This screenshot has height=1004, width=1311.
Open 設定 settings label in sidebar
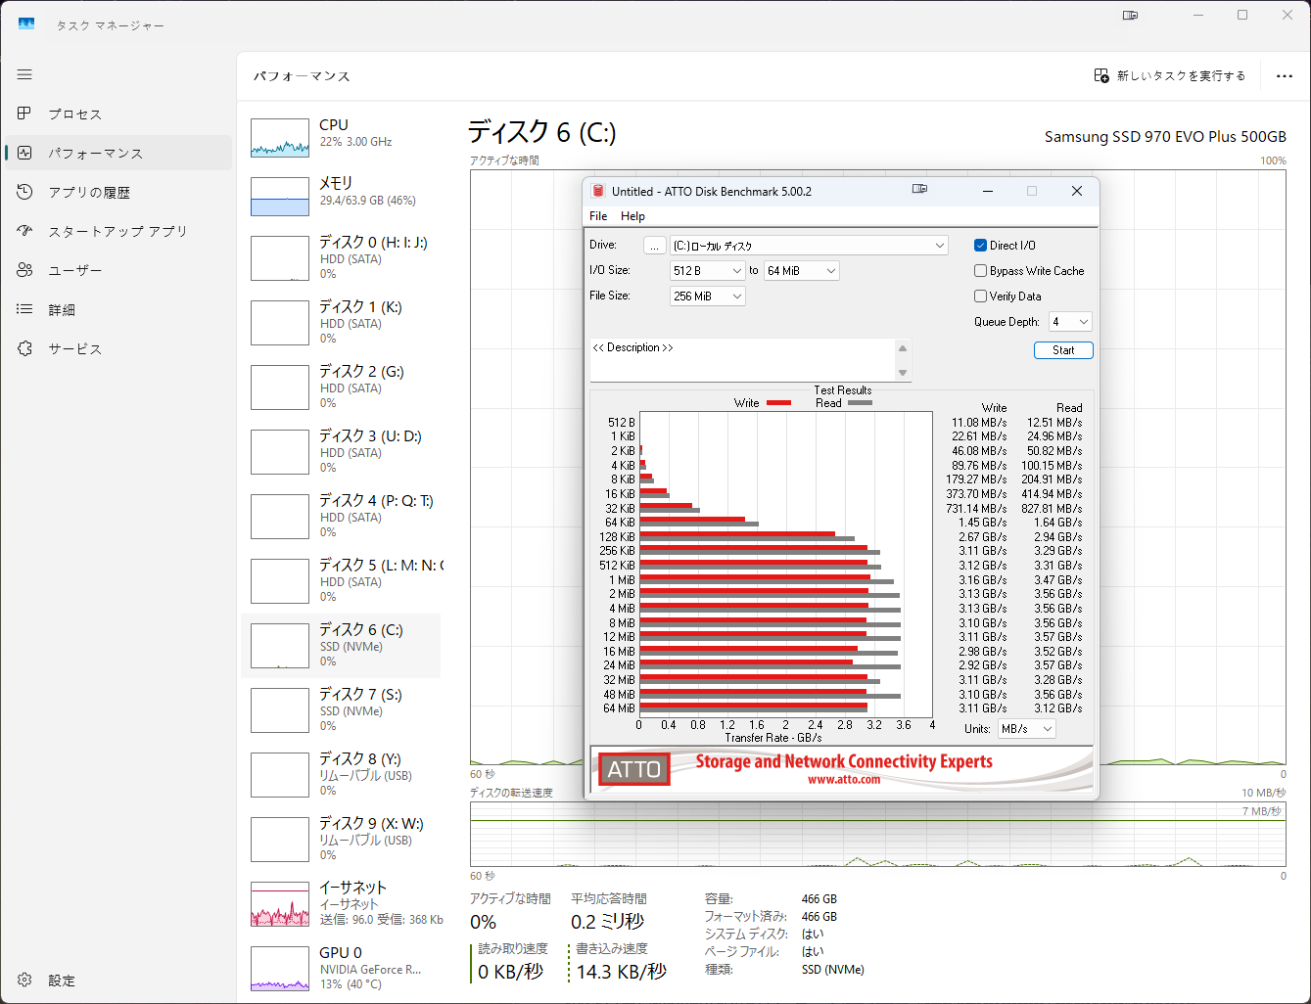tap(62, 980)
